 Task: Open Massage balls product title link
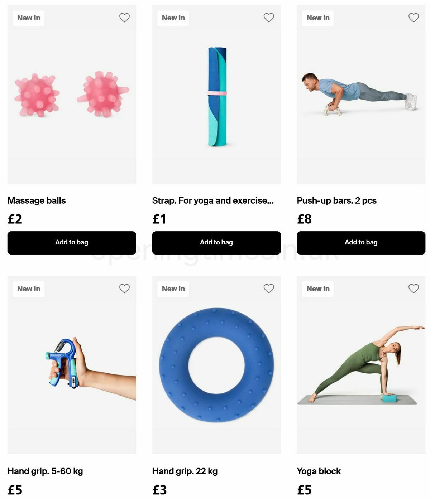pyautogui.click(x=37, y=200)
